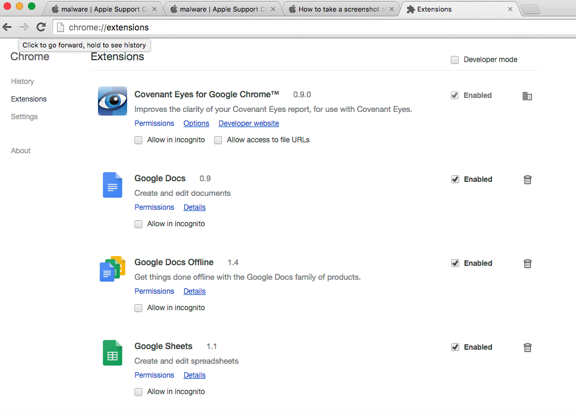Click the Google Docs 0.9 version number
576x416 pixels.
click(205, 179)
